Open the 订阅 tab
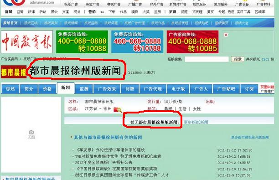 (x=249, y=89)
